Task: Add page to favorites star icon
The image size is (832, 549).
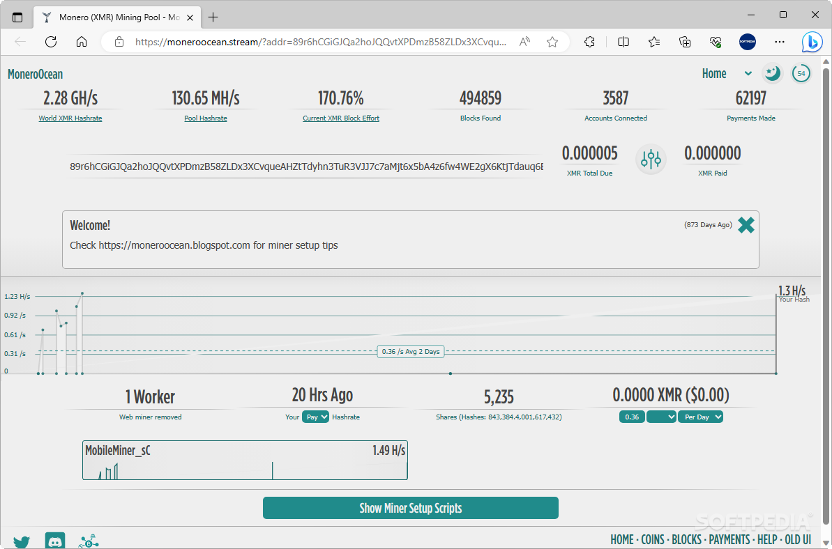Action: (552, 42)
